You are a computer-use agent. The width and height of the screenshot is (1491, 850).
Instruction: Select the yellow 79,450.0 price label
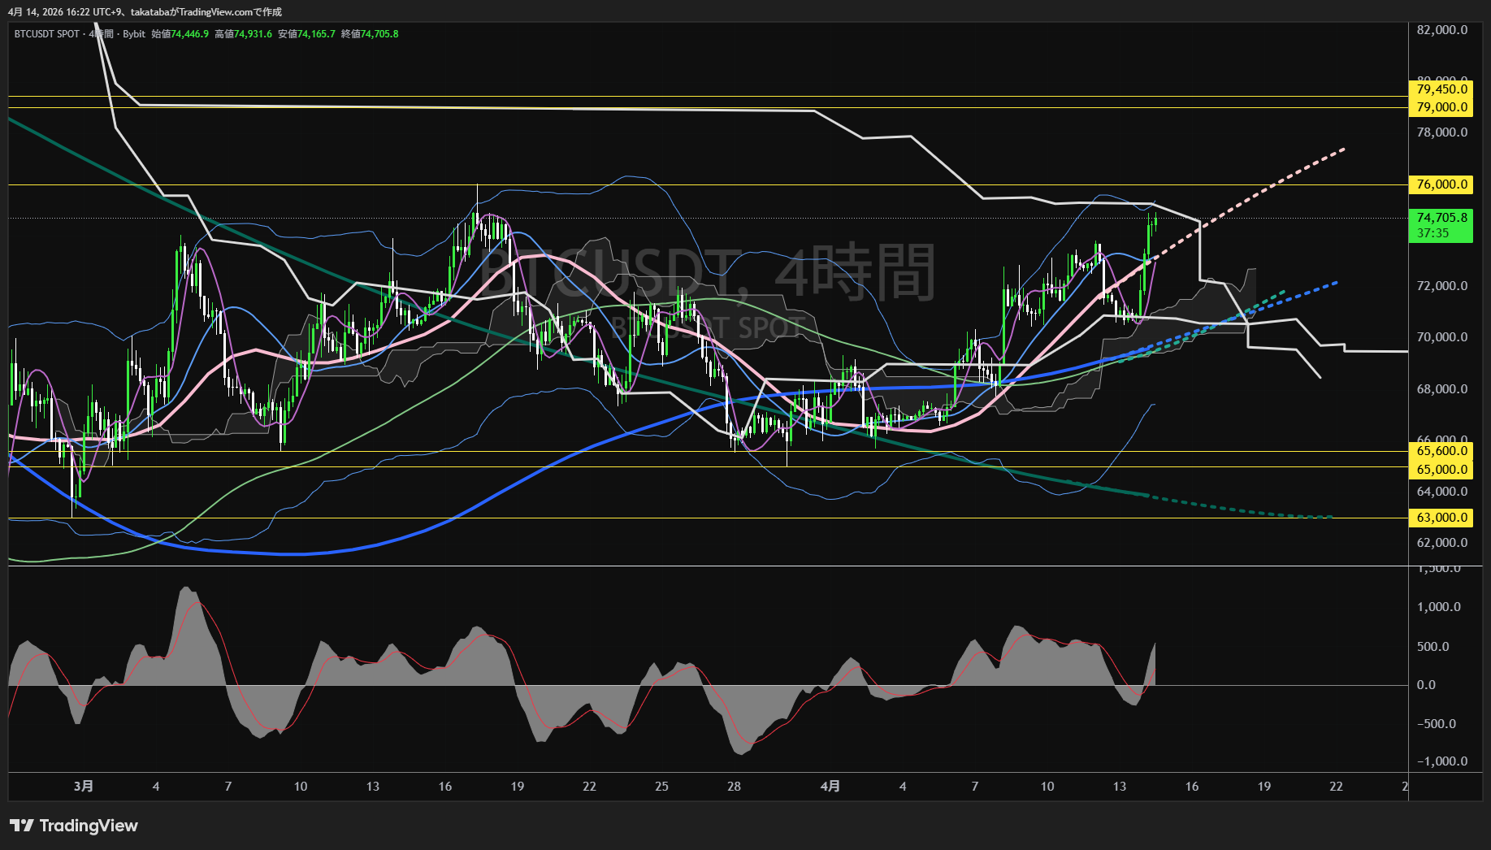(x=1441, y=89)
